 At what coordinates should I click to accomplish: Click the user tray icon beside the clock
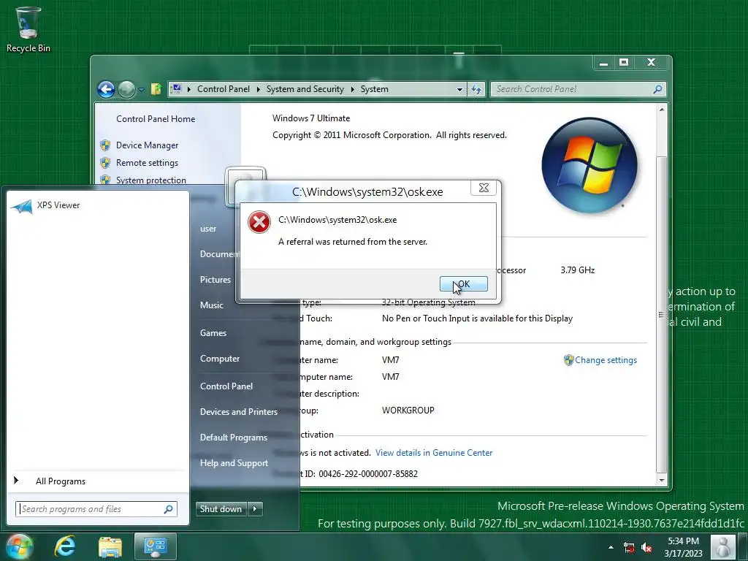(722, 546)
